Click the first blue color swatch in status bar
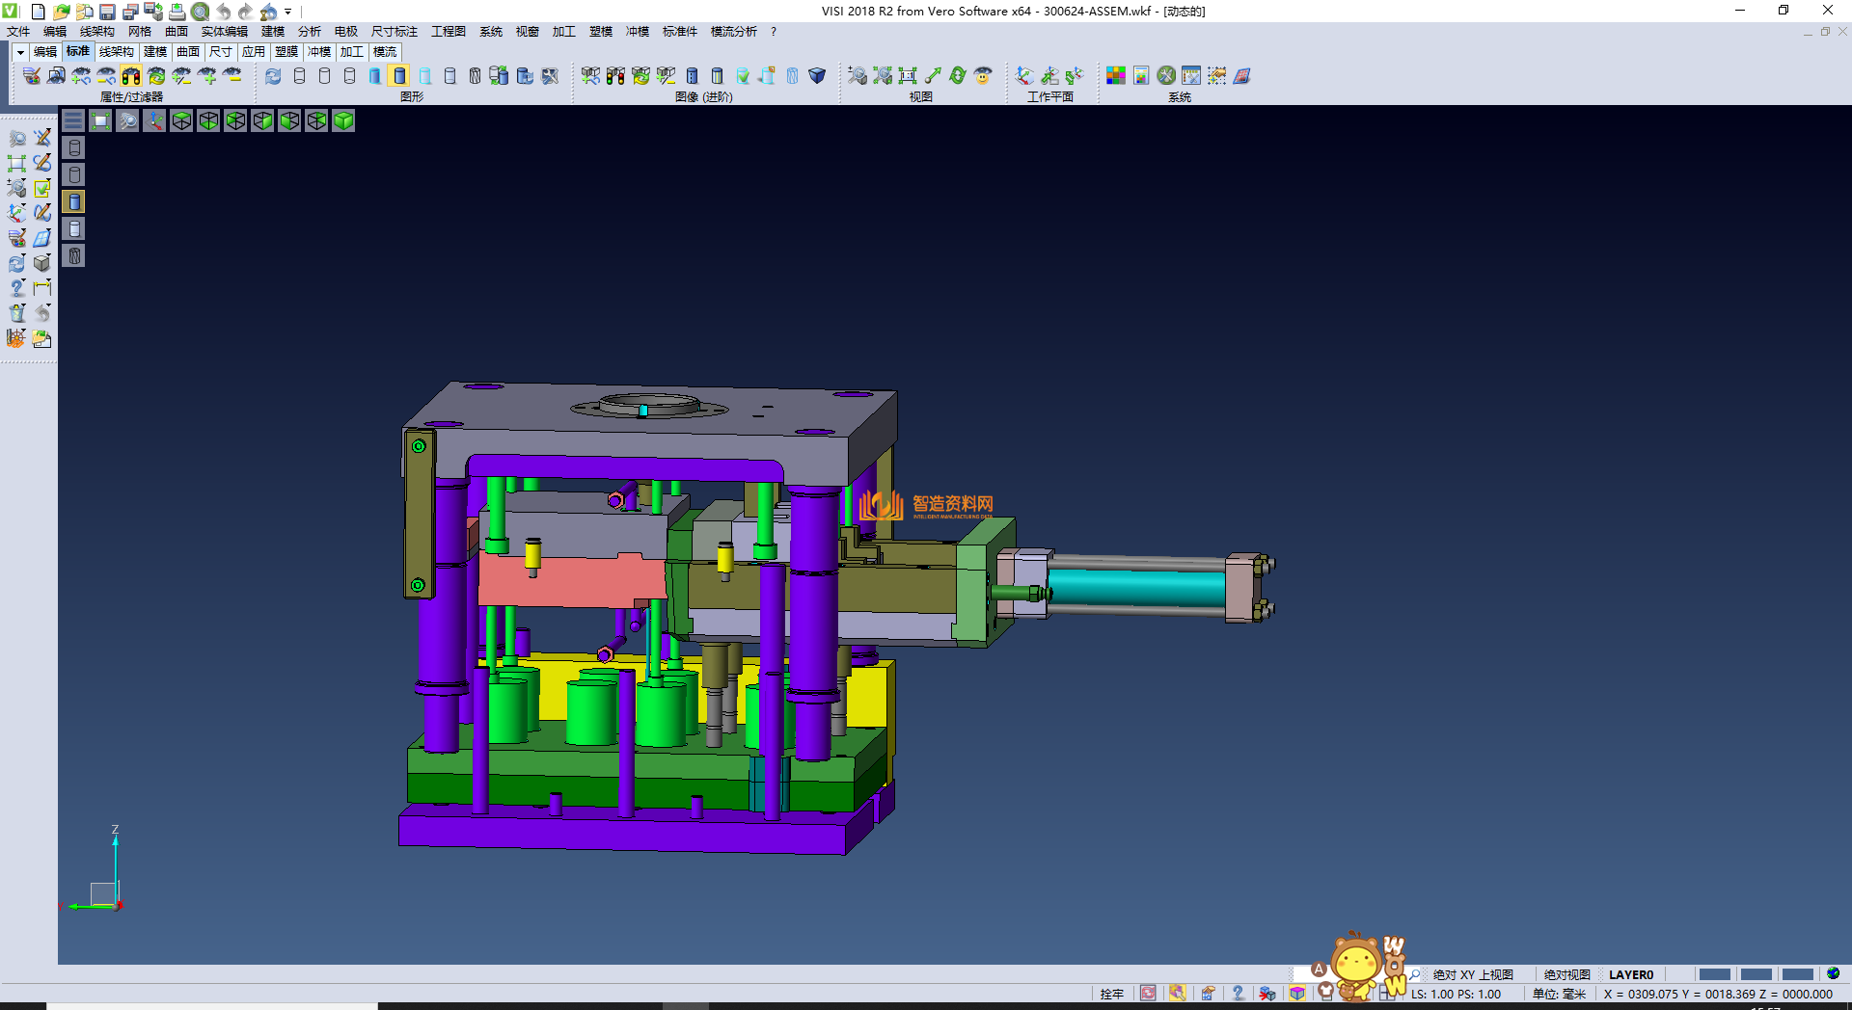This screenshot has width=1852, height=1010. click(x=1714, y=974)
